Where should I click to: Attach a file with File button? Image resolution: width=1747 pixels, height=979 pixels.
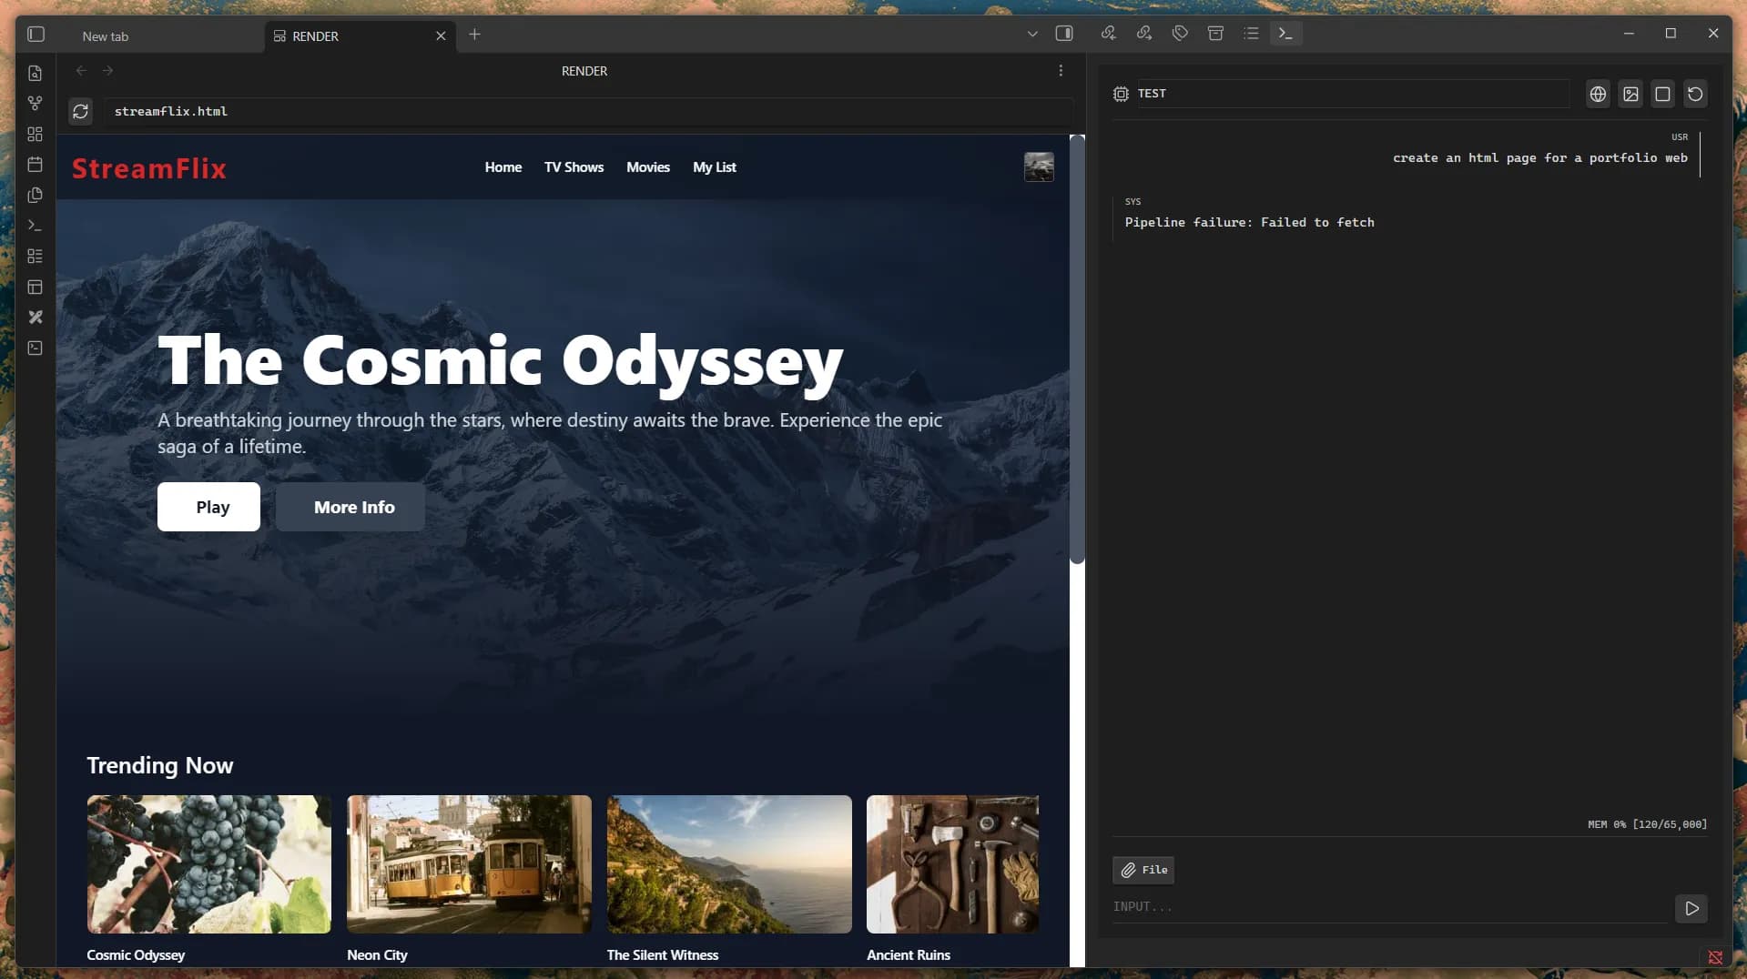point(1143,870)
